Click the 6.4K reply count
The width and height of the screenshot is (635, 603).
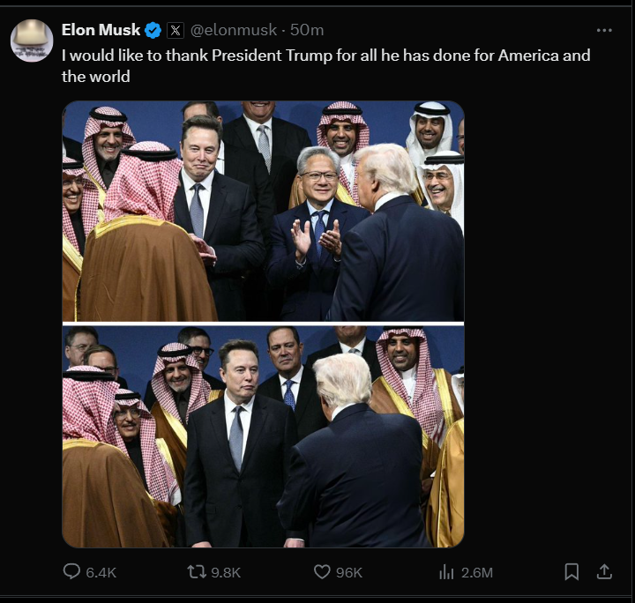101,572
